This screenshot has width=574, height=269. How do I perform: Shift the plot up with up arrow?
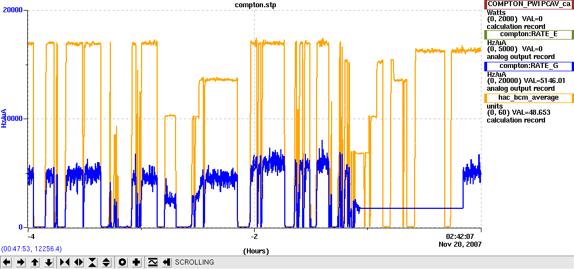point(35,262)
